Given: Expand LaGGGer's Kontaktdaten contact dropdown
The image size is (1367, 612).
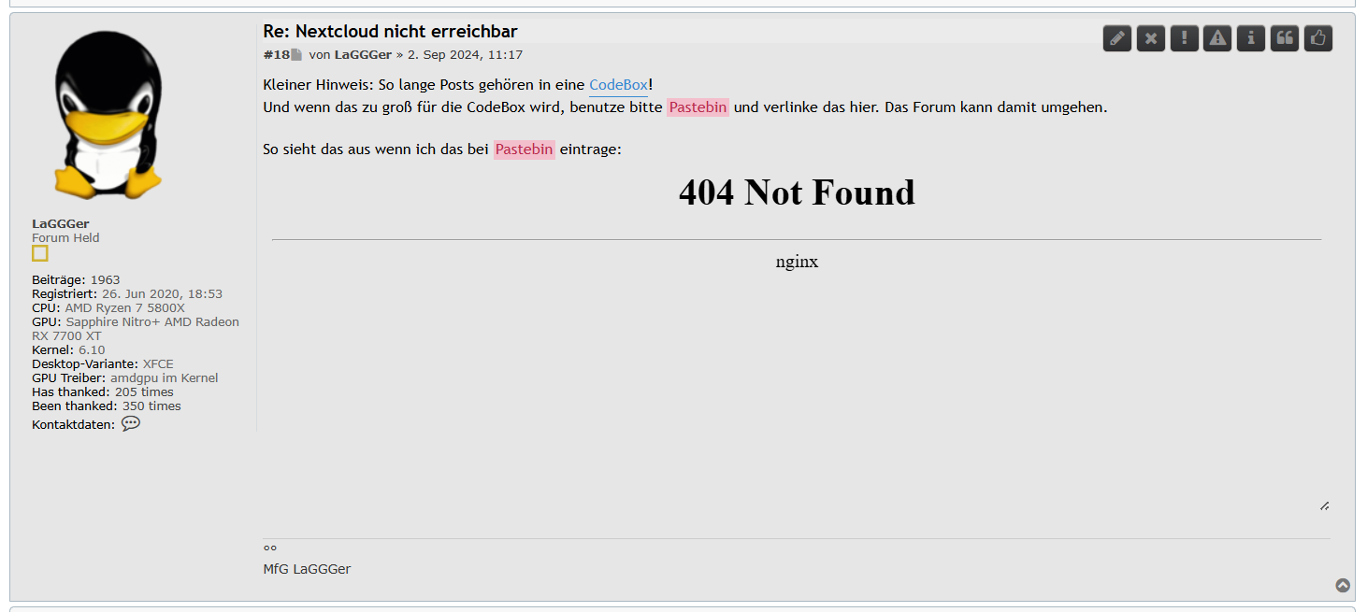Looking at the screenshot, I should (131, 423).
